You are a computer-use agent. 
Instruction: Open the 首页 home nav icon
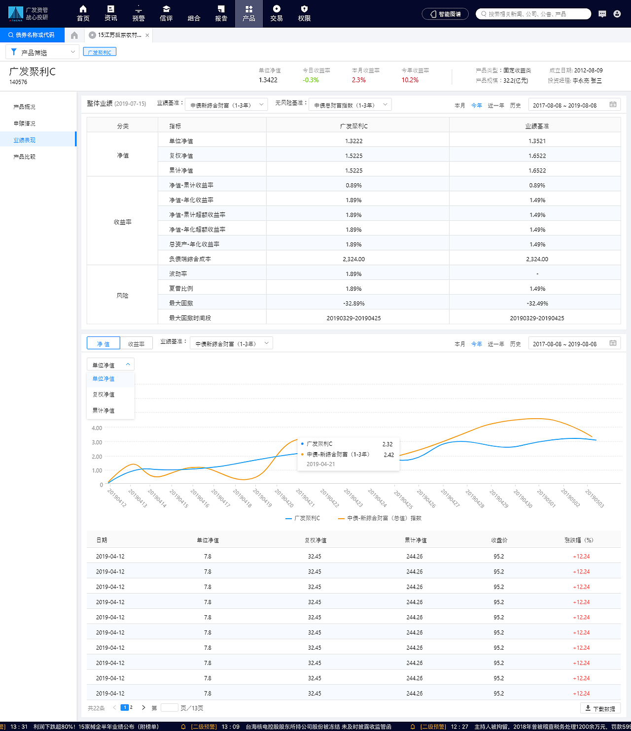click(83, 13)
